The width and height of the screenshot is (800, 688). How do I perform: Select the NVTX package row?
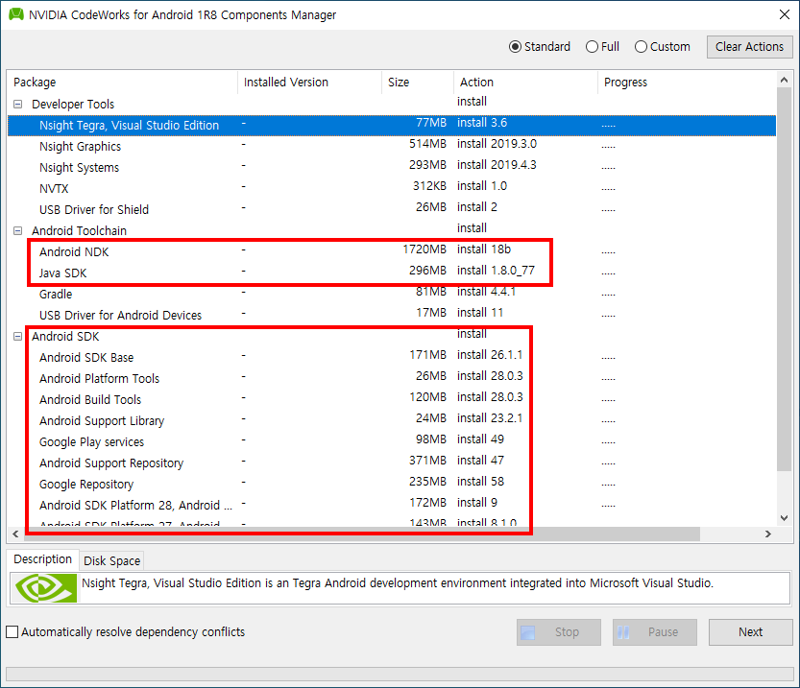tap(392, 189)
